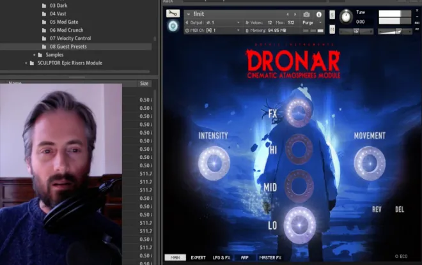
Task: Toggle the REV reverb effect
Action: pos(377,209)
